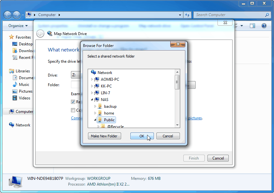274x193 pixels.
Task: Enable Reconnect at logon
Action: pyautogui.click(x=72, y=102)
